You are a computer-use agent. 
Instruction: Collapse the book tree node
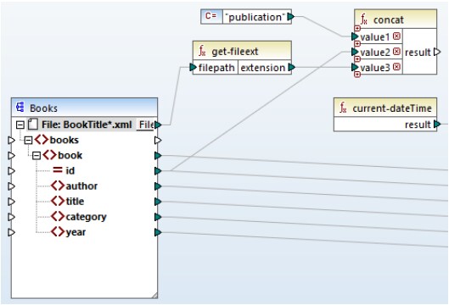point(36,156)
